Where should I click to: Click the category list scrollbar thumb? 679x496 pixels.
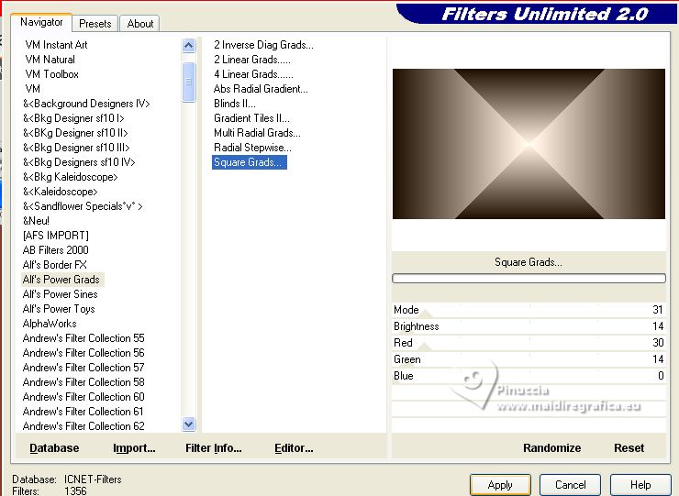pos(188,82)
